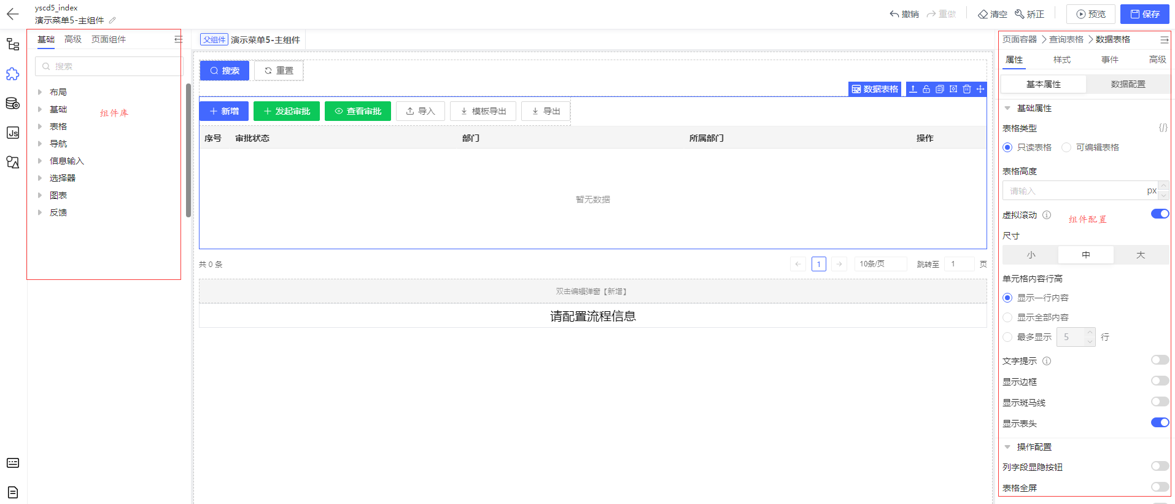Select 大 size option

(x=1141, y=255)
